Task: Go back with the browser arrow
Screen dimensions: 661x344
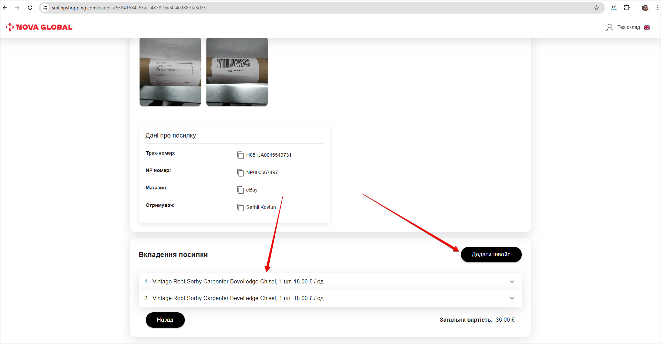Action: (5, 8)
